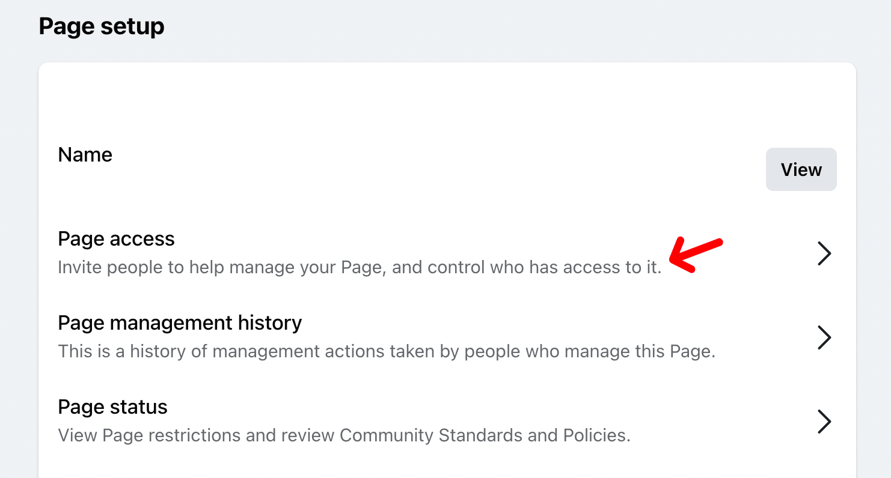Open Page access via its chevron arrow

pos(824,253)
